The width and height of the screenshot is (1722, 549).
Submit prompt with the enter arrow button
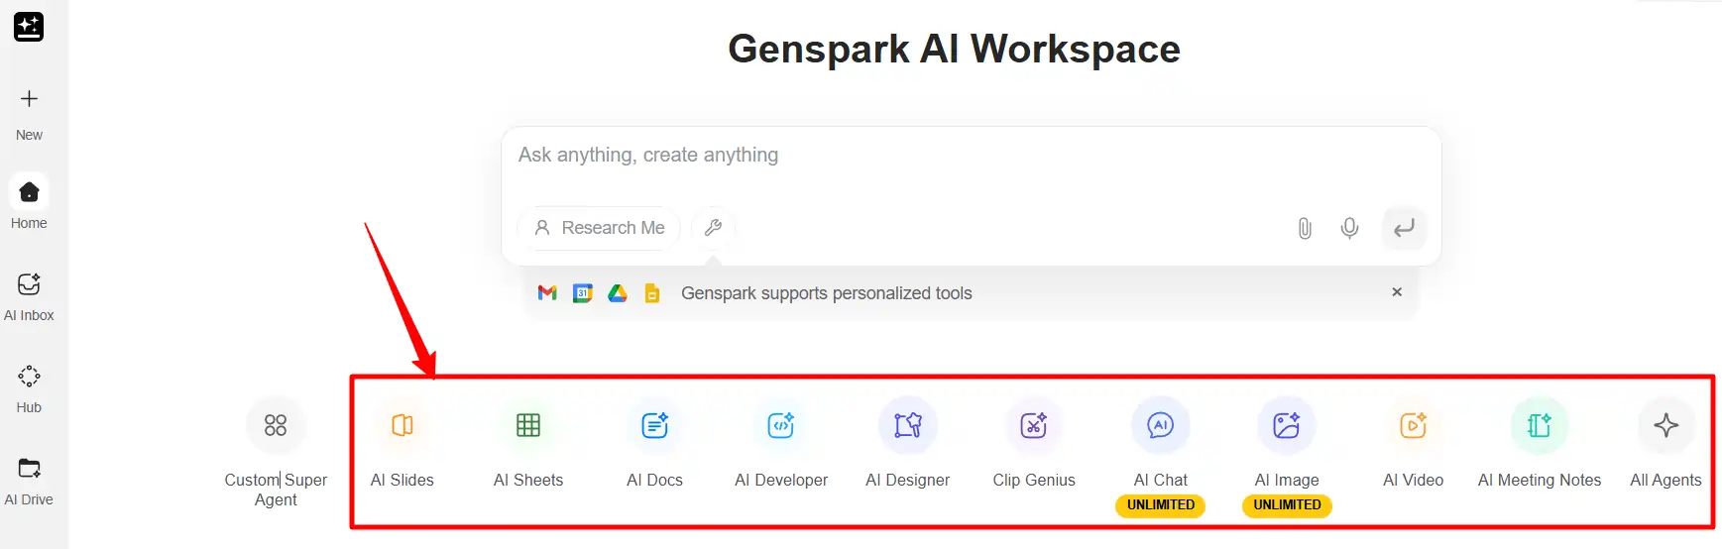click(1404, 228)
